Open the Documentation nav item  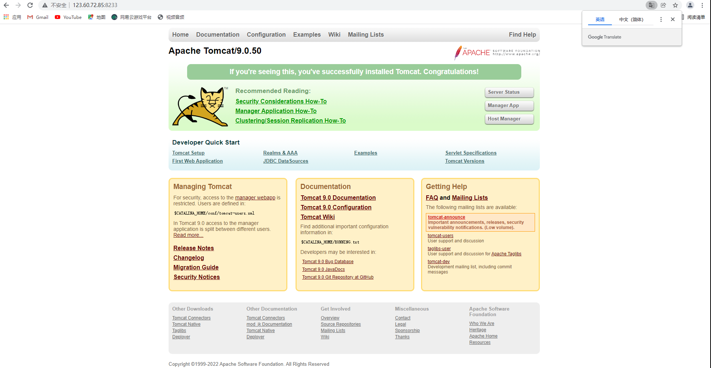point(218,34)
